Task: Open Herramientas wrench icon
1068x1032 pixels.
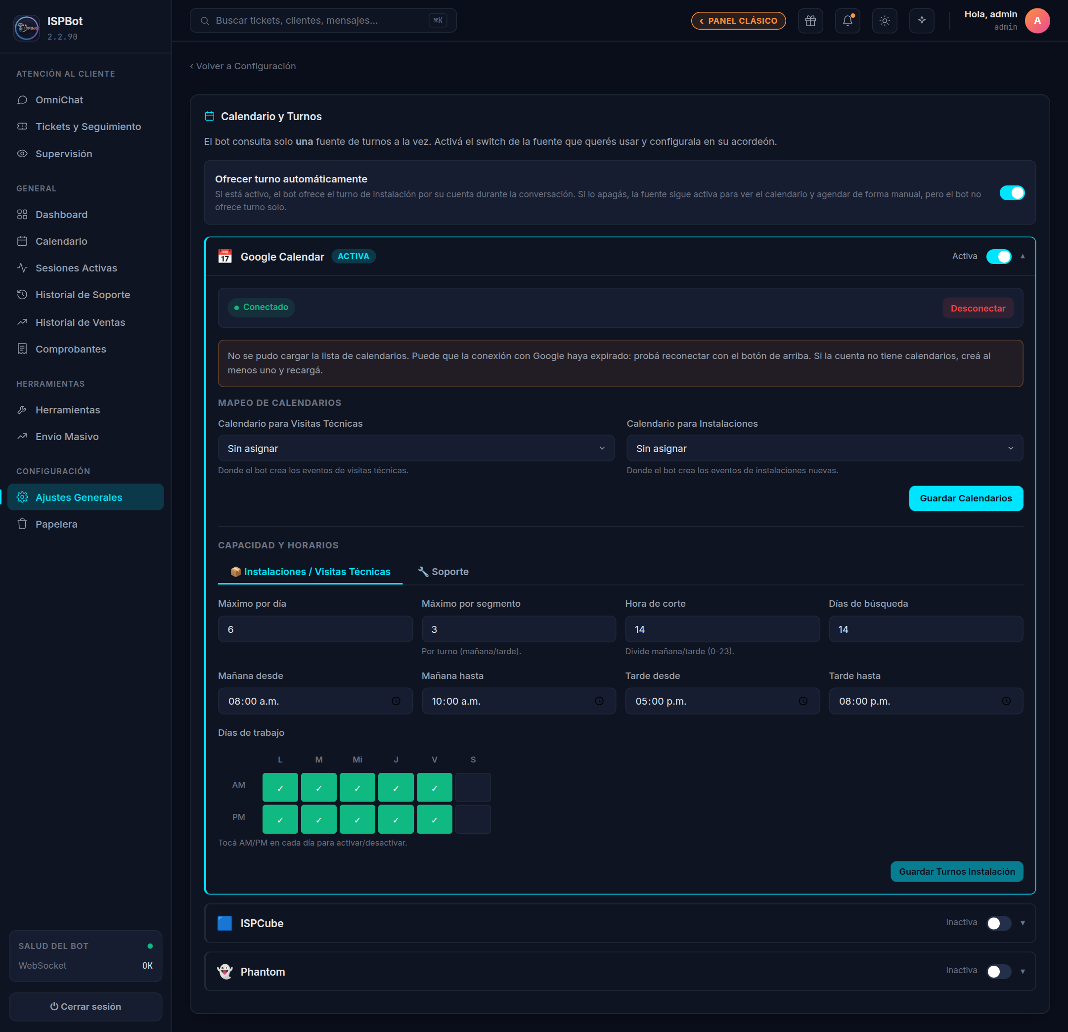Action: coord(22,410)
